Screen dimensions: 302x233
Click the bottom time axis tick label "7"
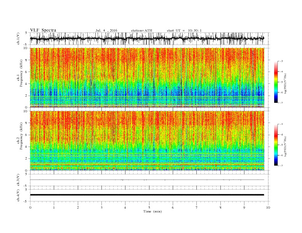(x=197, y=207)
